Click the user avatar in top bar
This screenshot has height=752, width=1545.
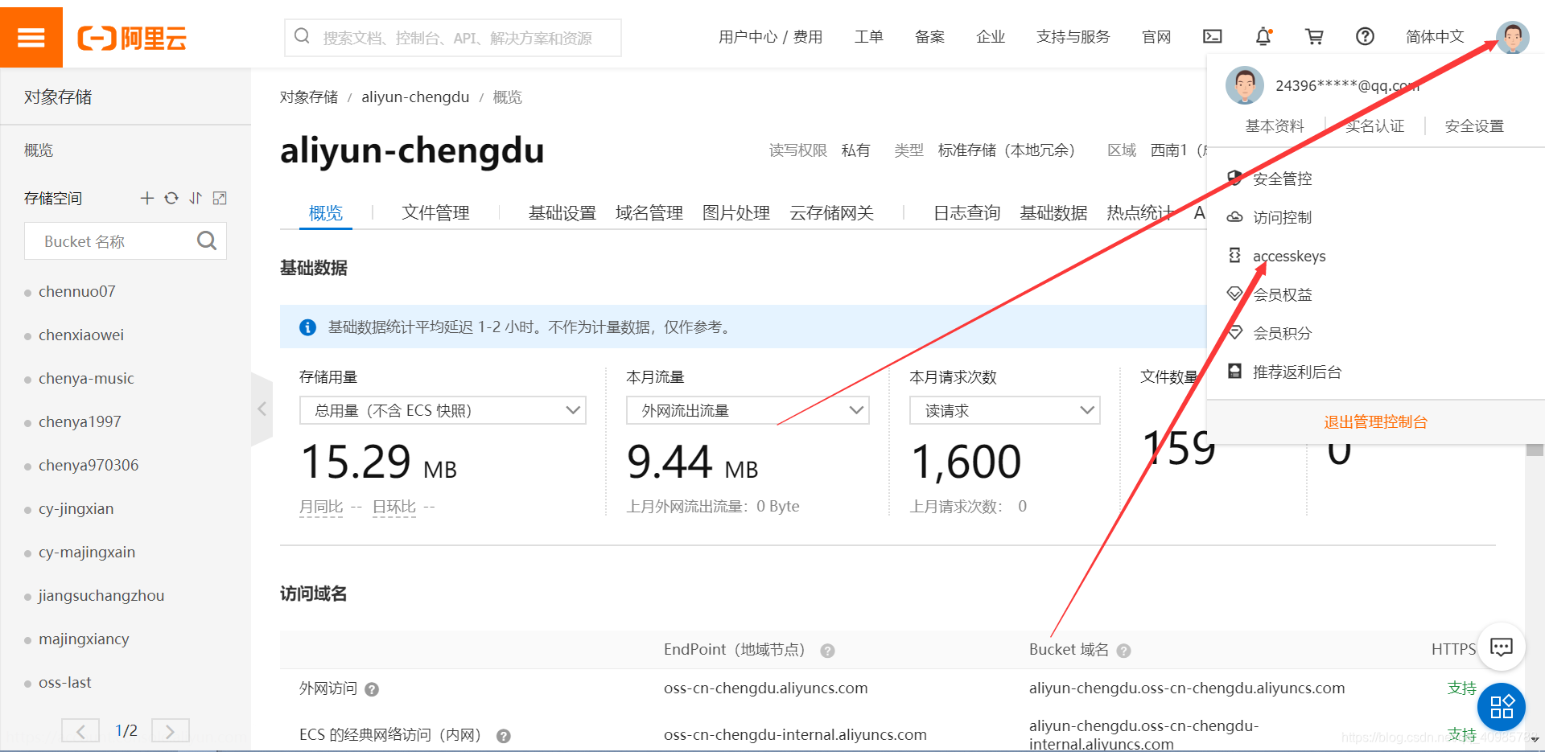pos(1512,37)
